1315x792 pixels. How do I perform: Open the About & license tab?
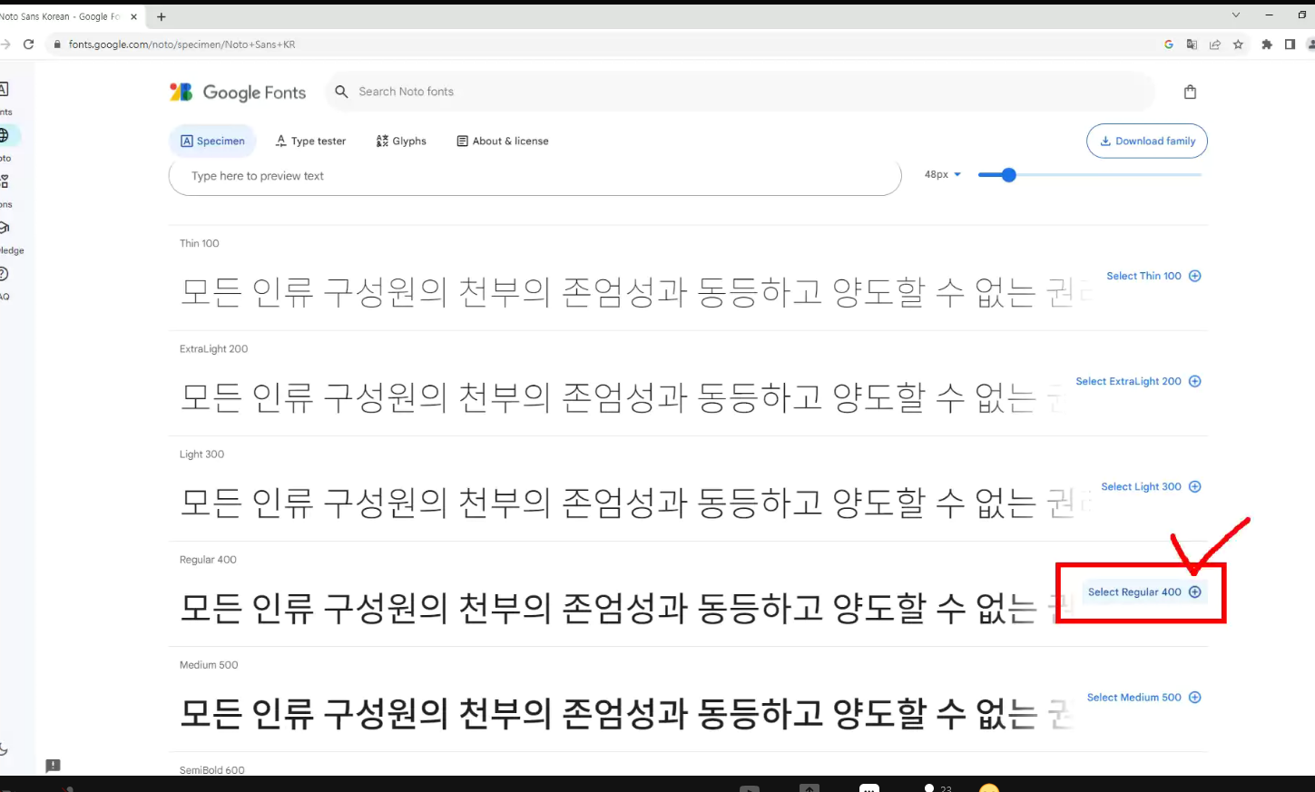503,141
